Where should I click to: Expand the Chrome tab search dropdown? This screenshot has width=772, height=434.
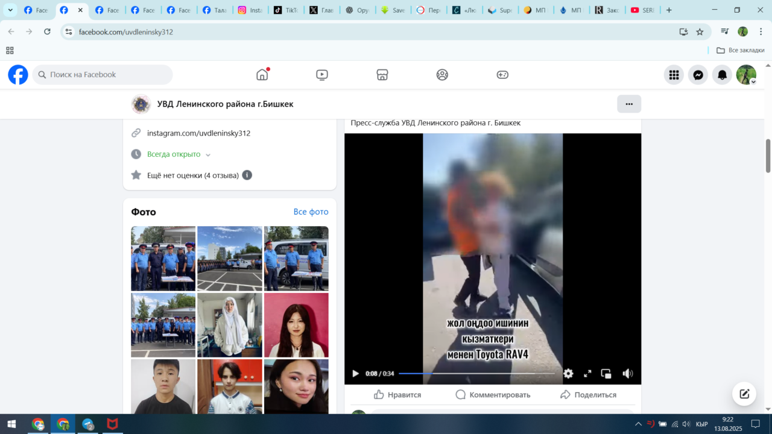pos(10,10)
